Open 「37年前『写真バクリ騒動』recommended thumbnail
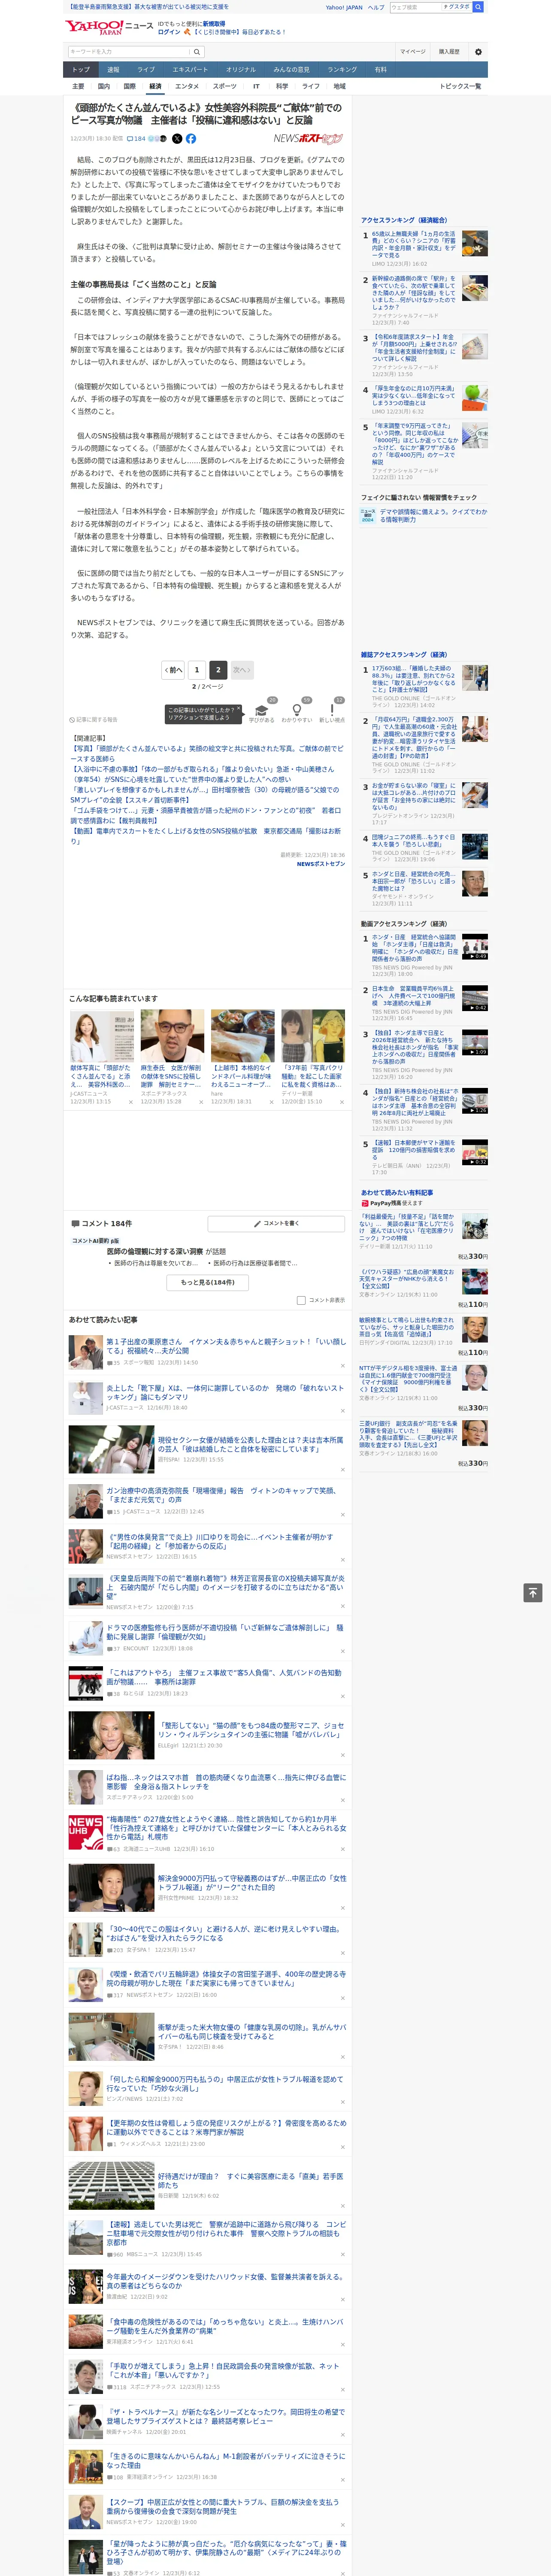 pyautogui.click(x=313, y=1036)
